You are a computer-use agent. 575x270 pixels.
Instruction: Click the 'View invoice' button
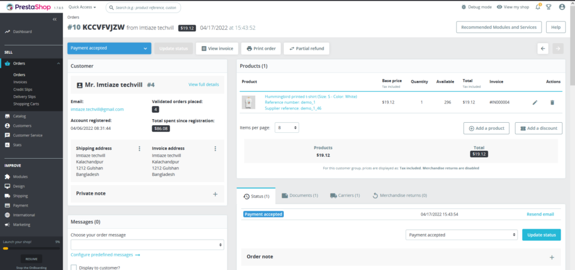point(217,48)
